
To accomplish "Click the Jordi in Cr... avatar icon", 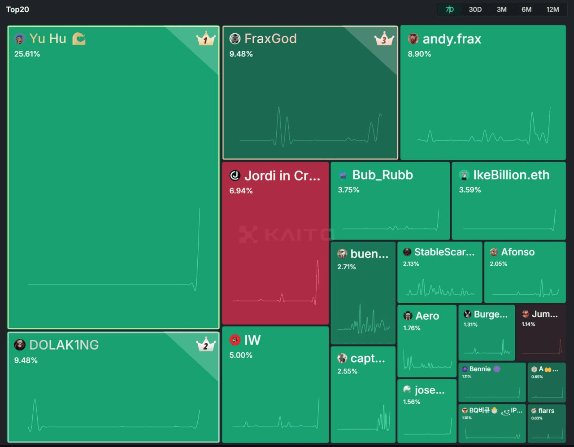I will tap(235, 175).
